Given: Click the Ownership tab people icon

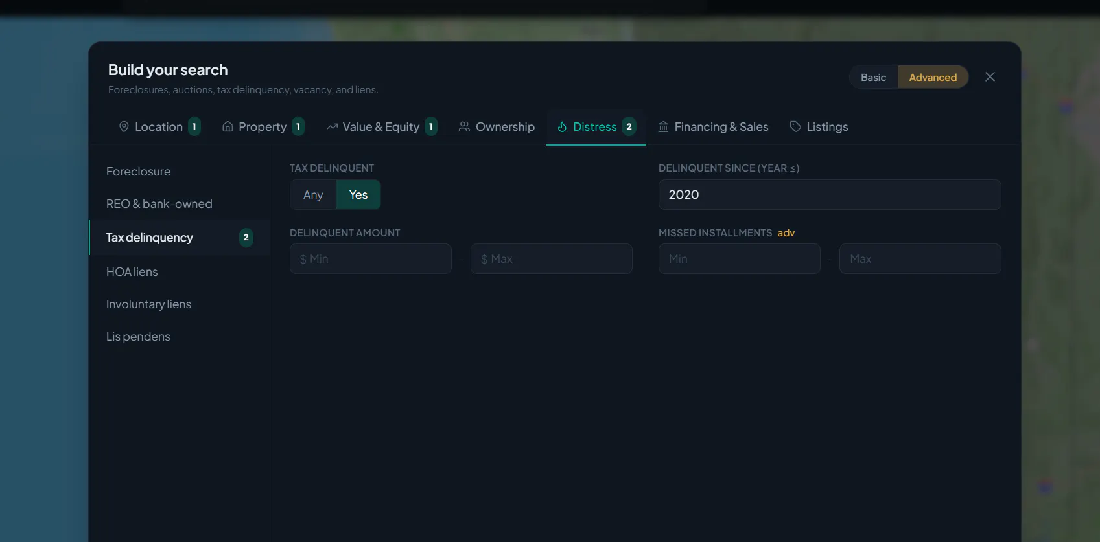Looking at the screenshot, I should (x=464, y=127).
